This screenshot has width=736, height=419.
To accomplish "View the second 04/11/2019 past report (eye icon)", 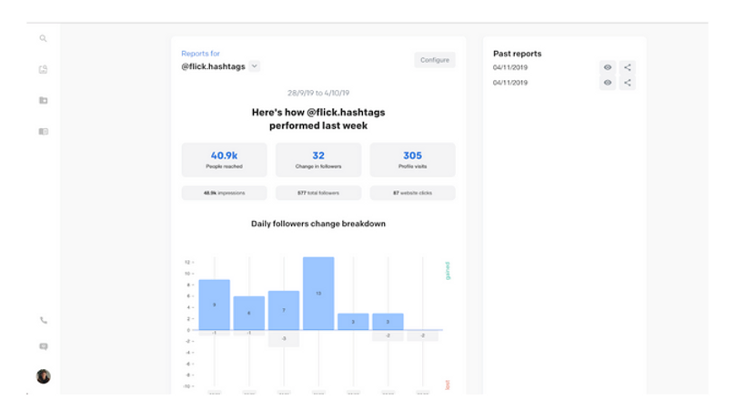I will pyautogui.click(x=608, y=83).
